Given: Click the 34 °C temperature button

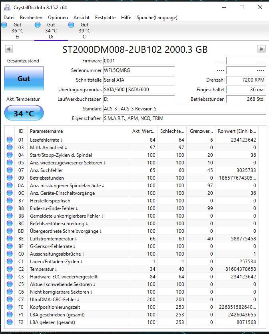Looking at the screenshot, I should click(x=24, y=113).
